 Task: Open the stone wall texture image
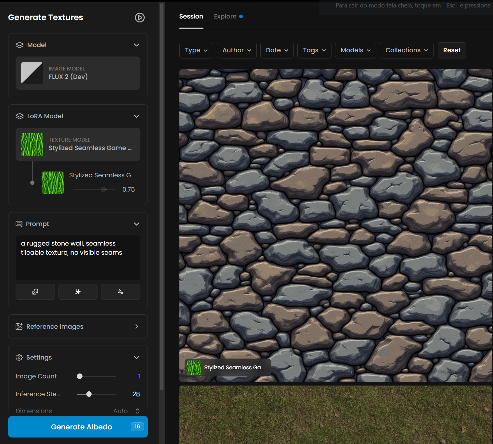[x=336, y=225]
